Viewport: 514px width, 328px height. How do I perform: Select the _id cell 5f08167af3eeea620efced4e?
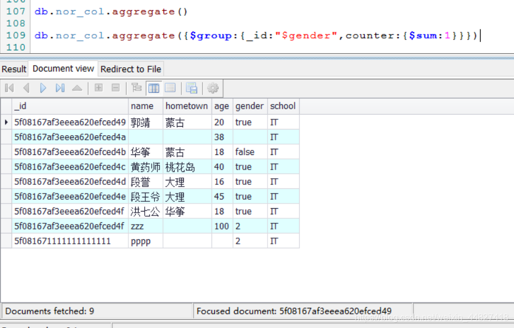coord(70,196)
